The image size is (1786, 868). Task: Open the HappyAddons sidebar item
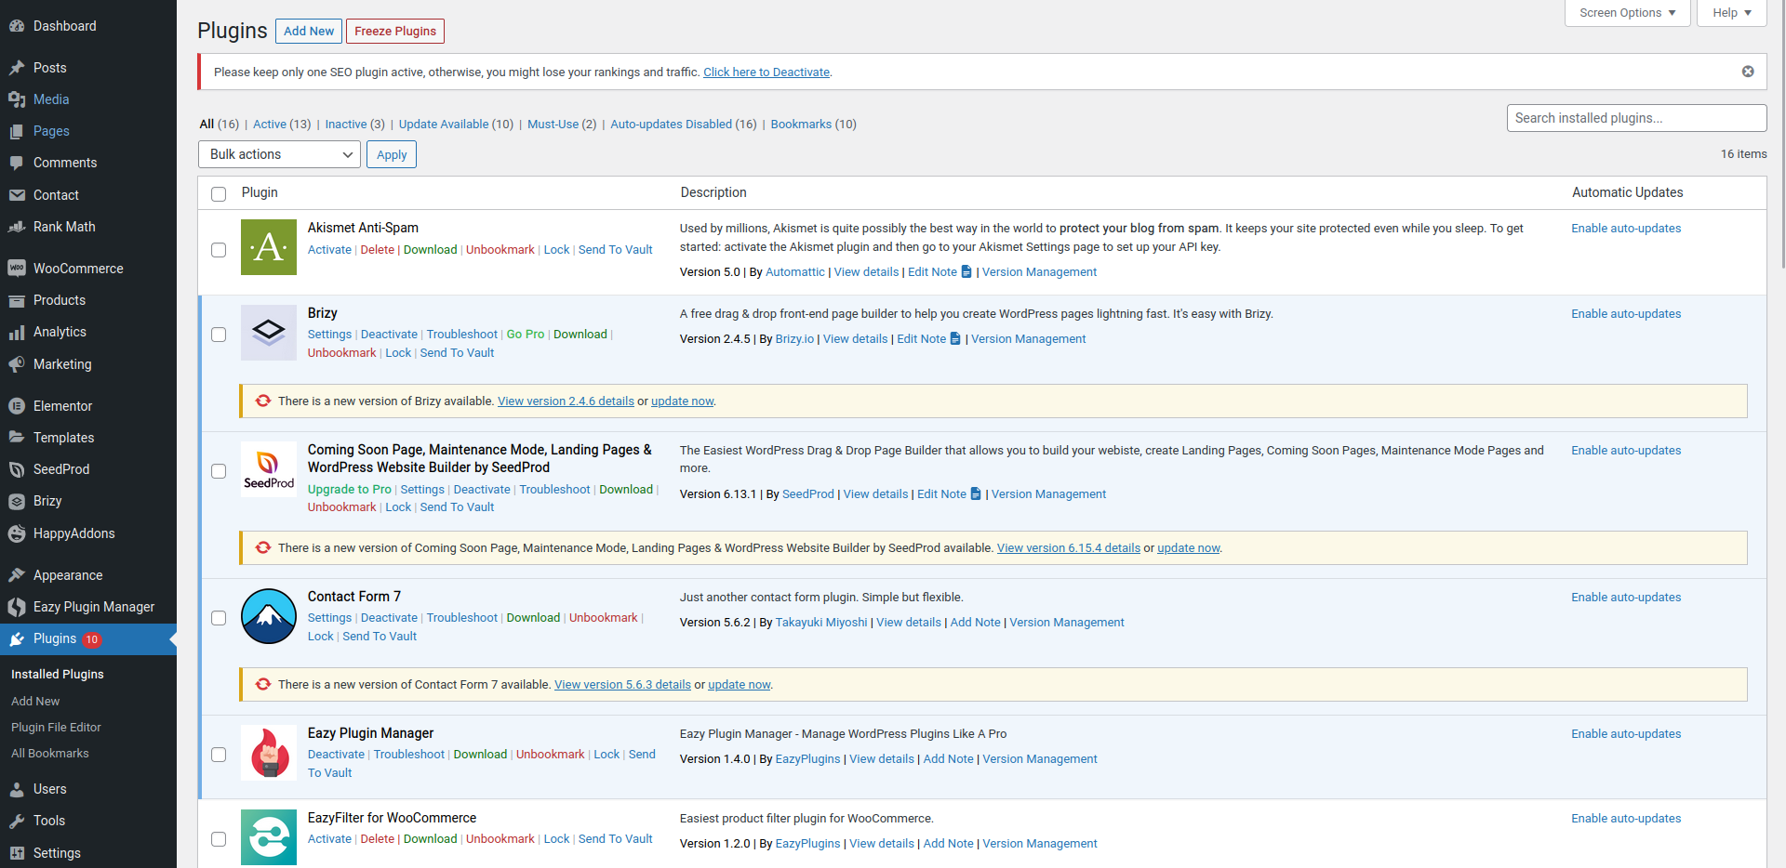point(73,533)
